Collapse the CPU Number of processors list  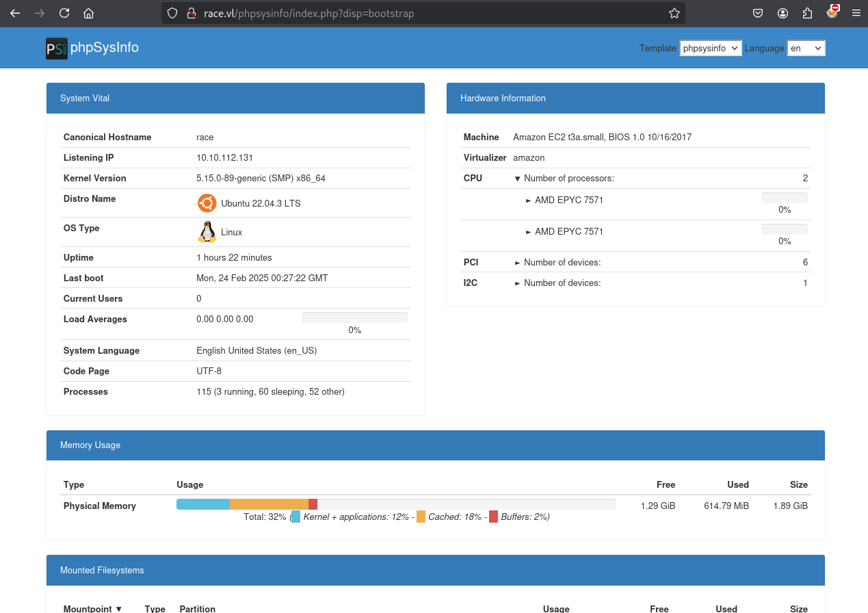click(x=518, y=179)
